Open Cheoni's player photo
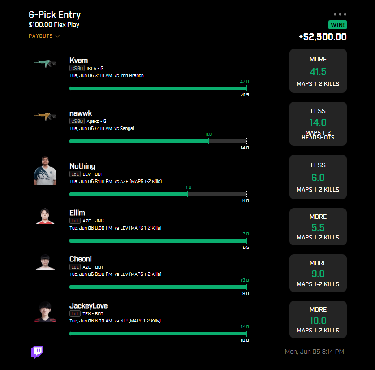Image resolution: width=375 pixels, height=370 pixels. (45, 262)
